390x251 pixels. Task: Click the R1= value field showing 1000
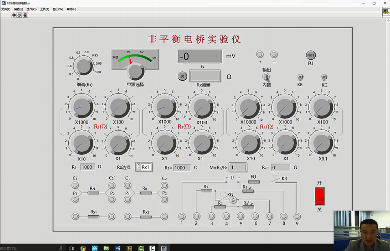88,167
